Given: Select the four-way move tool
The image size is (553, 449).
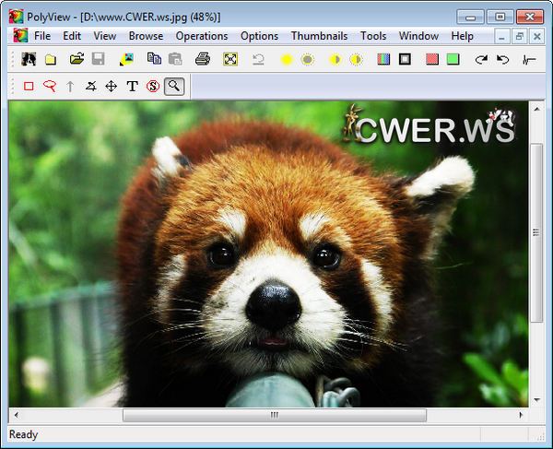Looking at the screenshot, I should [112, 86].
